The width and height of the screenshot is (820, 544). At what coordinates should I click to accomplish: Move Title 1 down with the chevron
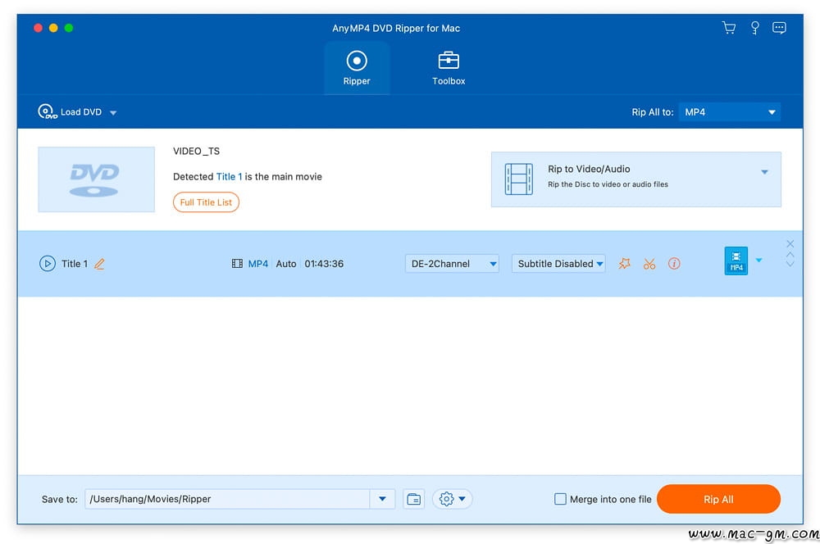[790, 264]
